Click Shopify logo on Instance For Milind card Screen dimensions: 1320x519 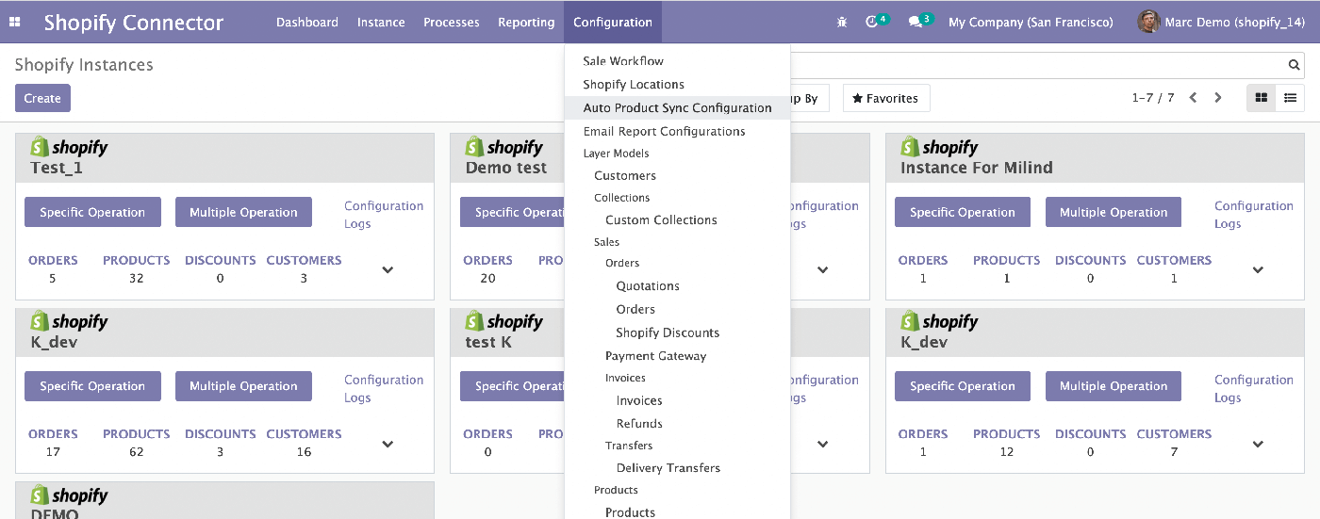point(939,146)
